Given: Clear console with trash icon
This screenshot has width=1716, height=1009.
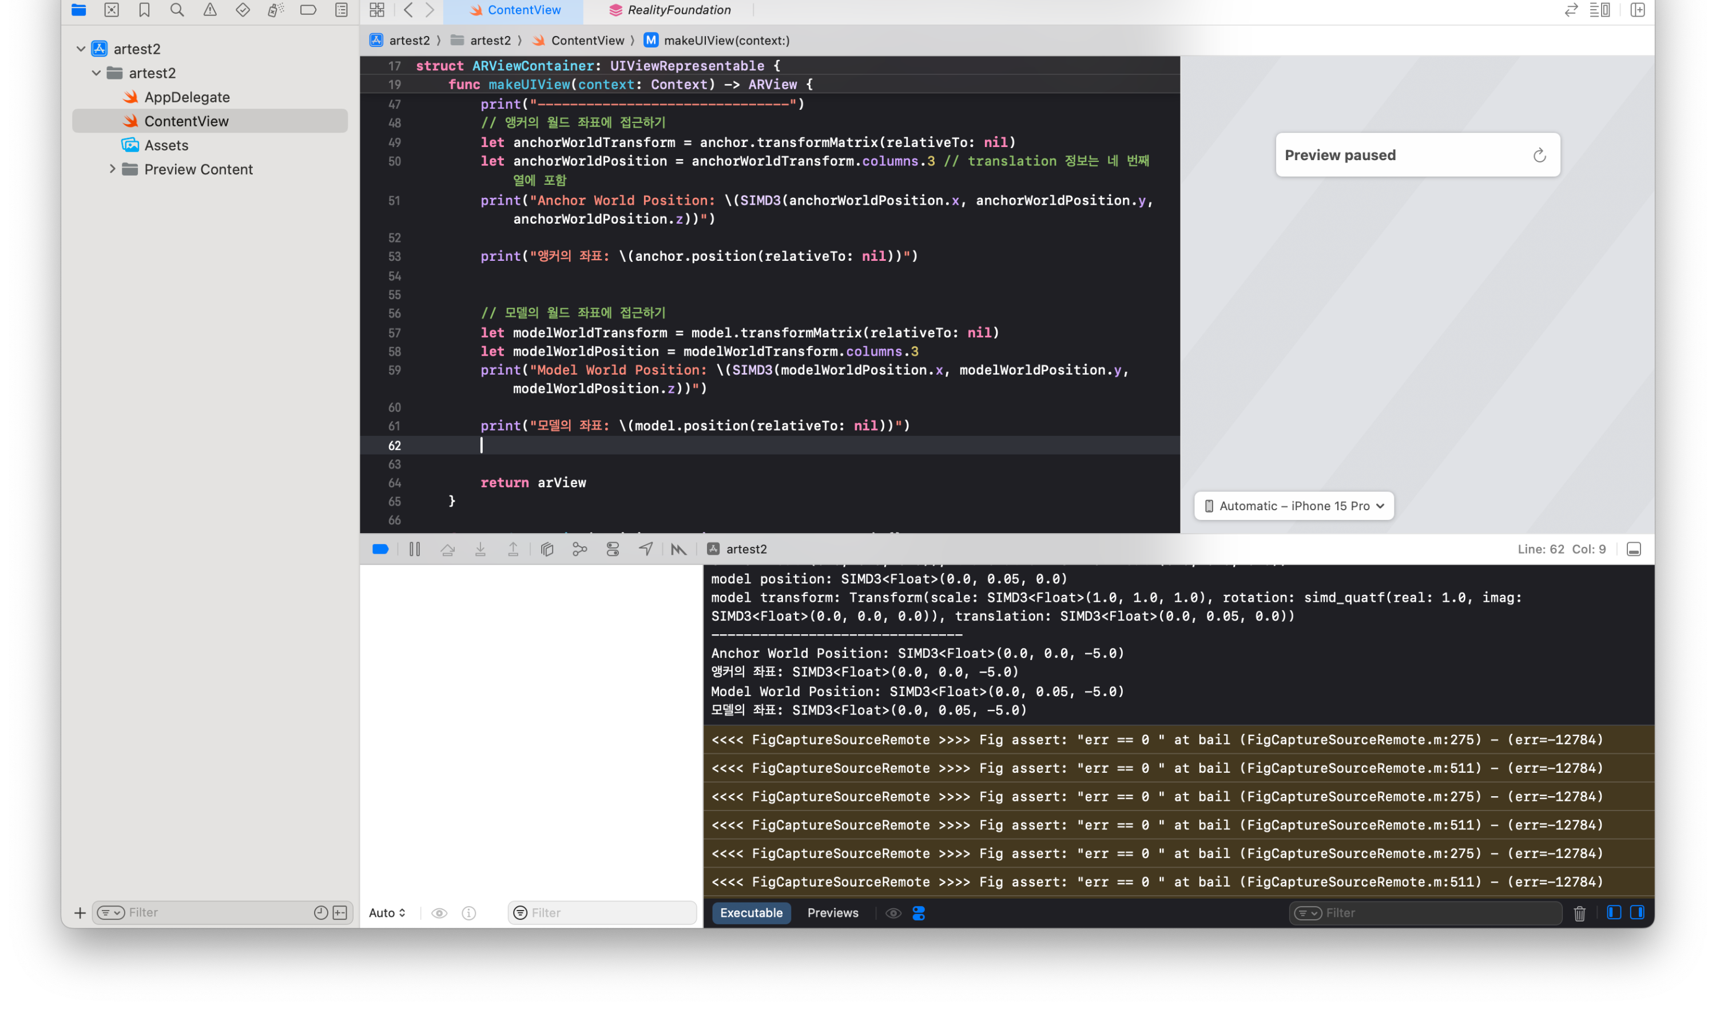Looking at the screenshot, I should point(1580,913).
